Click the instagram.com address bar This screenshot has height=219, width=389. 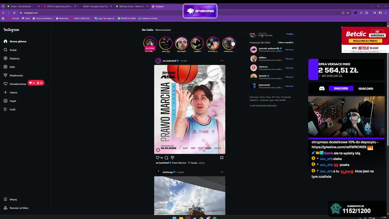coord(179,13)
